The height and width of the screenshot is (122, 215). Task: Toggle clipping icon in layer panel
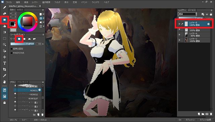207,14
